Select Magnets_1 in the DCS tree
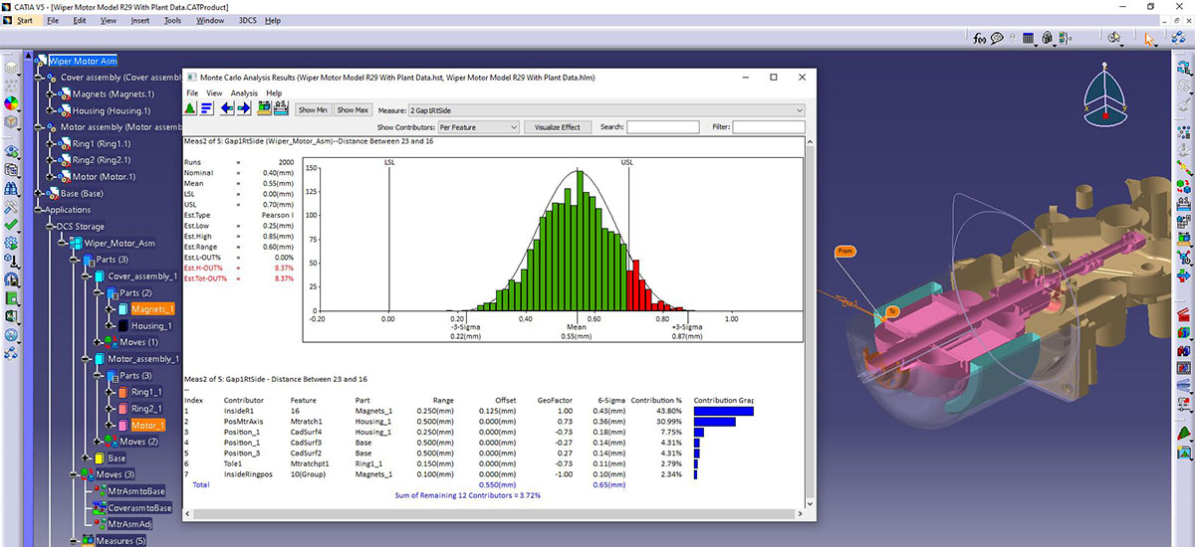Image resolution: width=1195 pixels, height=547 pixels. (x=151, y=309)
